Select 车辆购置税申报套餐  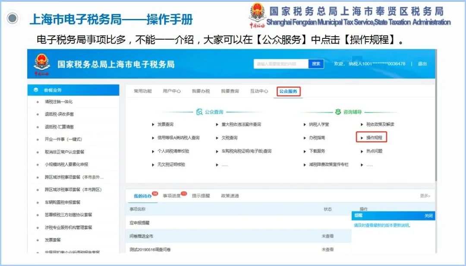point(63,203)
